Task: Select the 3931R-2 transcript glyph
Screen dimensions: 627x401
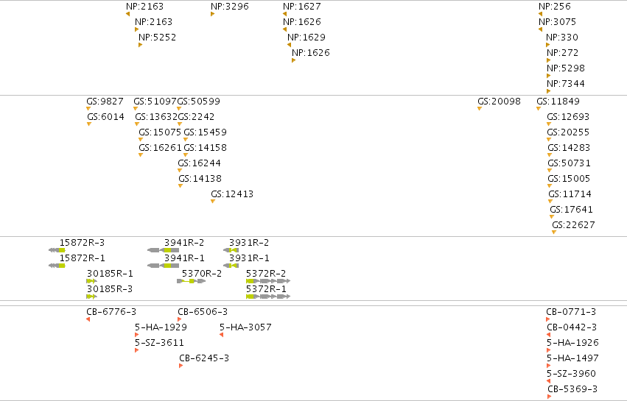Action: click(231, 250)
